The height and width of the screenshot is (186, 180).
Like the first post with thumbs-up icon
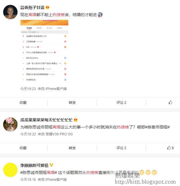click(x=171, y=102)
